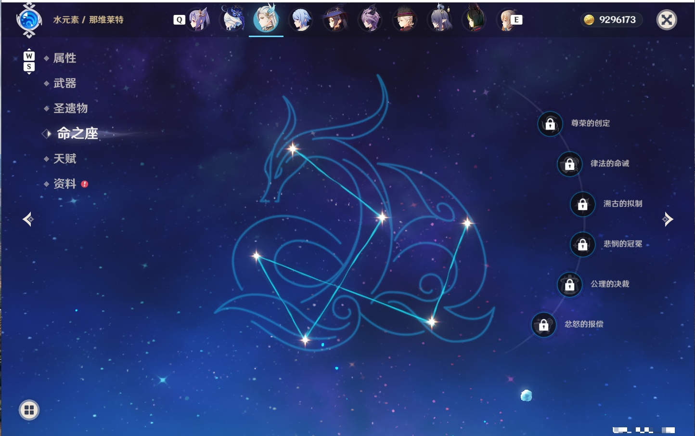Viewport: 695px width, 436px height.
Task: Click the Hydro element emblem icon
Action: [x=29, y=20]
